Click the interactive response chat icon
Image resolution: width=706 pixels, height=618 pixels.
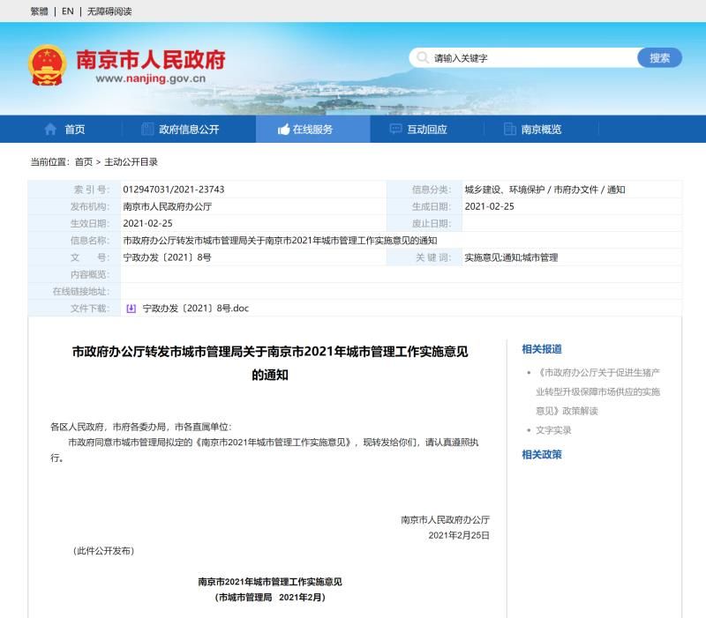pyautogui.click(x=395, y=129)
